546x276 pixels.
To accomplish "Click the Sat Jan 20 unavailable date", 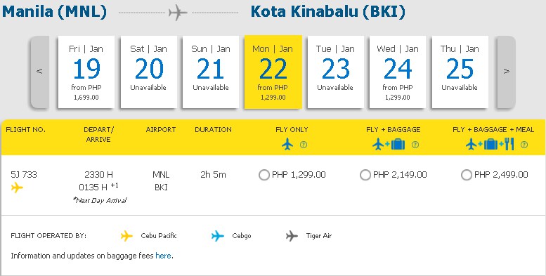I will pyautogui.click(x=149, y=72).
